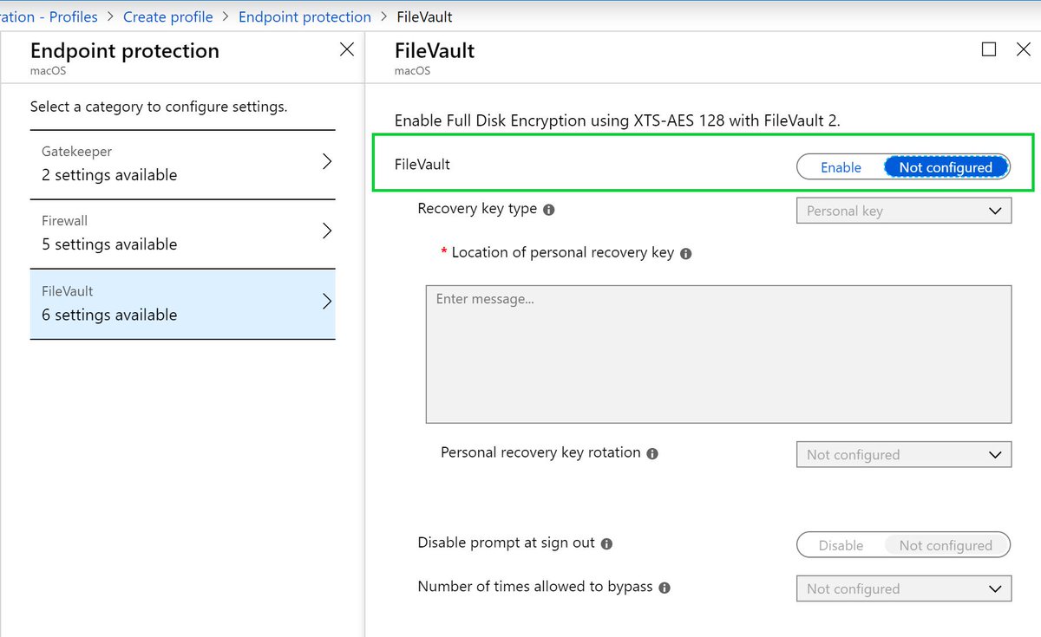Open the Create profile breadcrumb link
This screenshot has height=637, width=1041.
[x=167, y=16]
